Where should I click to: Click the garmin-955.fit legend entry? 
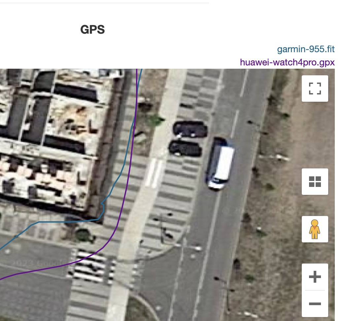tap(306, 49)
